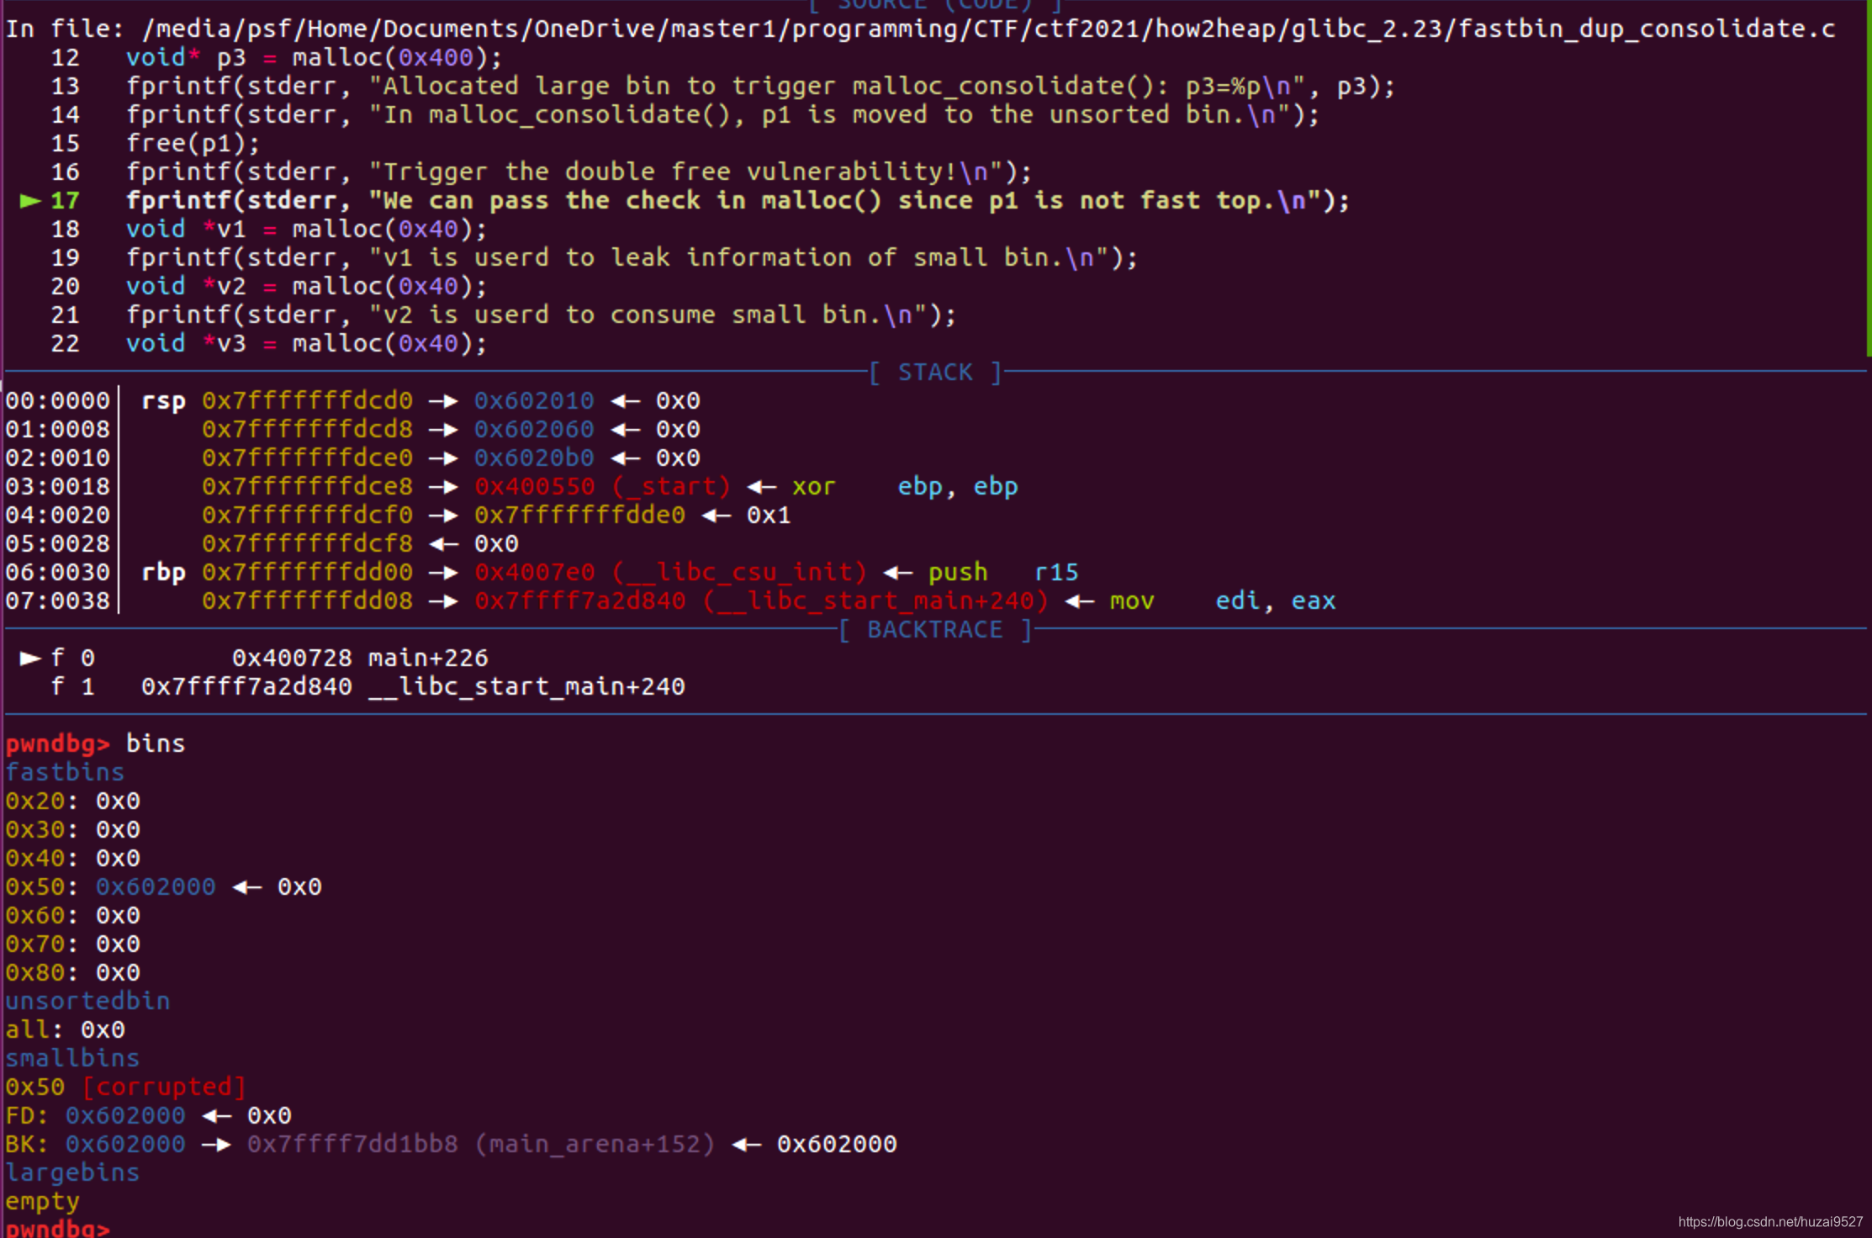The image size is (1872, 1238).
Task: Click line 22 void *v3 = malloc(0x40)
Action: tap(306, 343)
